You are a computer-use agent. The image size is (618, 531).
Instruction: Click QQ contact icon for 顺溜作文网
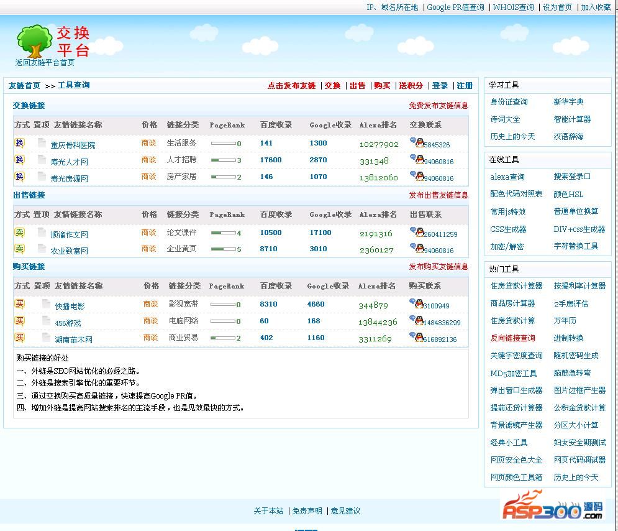(x=417, y=232)
